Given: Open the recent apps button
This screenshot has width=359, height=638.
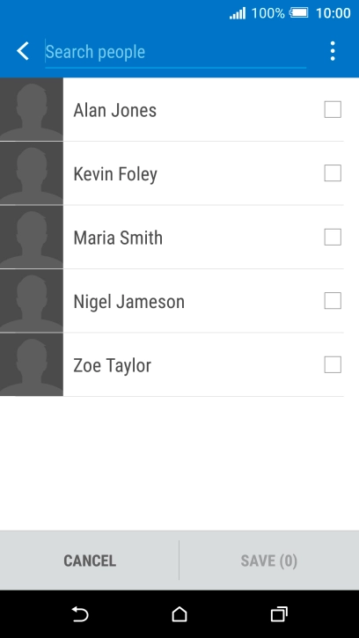Looking at the screenshot, I should (x=279, y=614).
